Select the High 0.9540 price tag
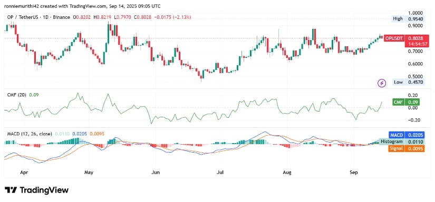Image resolution: width=435 pixels, height=202 pixels. point(408,19)
